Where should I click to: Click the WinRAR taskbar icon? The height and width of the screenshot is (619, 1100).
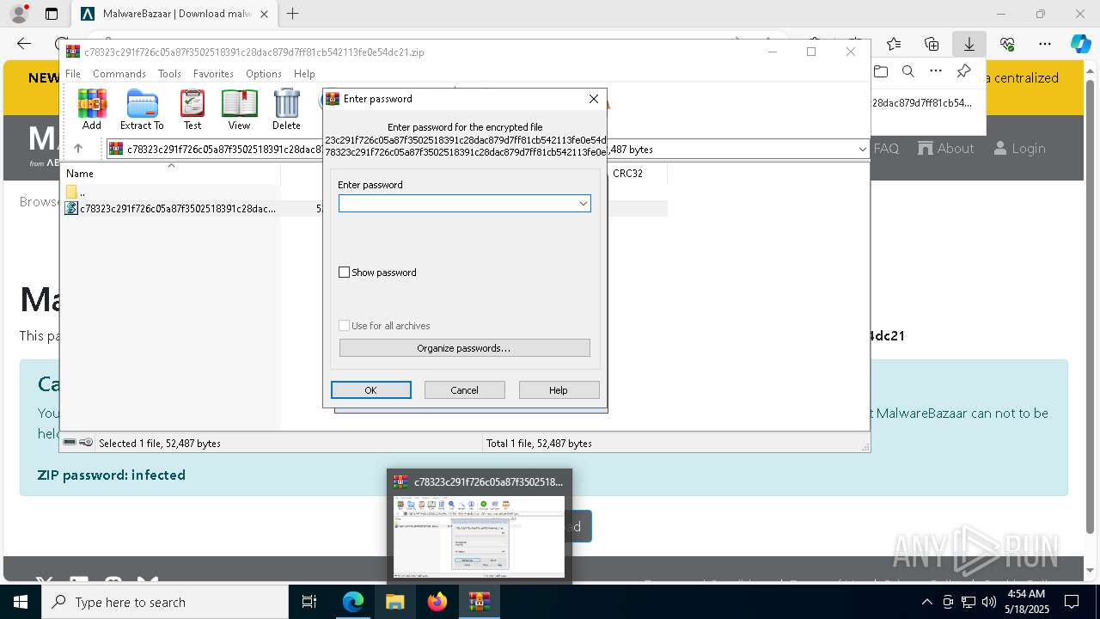480,602
